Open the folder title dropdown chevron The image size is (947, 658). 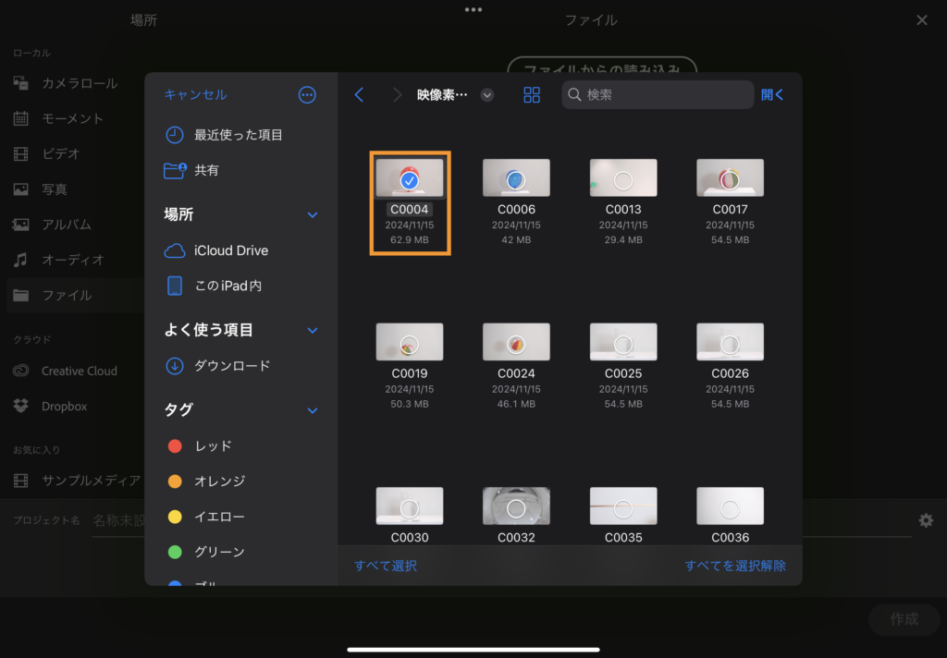[x=487, y=95]
